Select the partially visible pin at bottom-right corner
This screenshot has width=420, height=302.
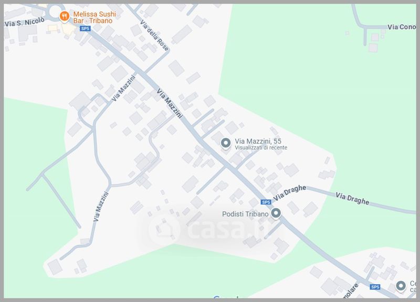click(401, 286)
